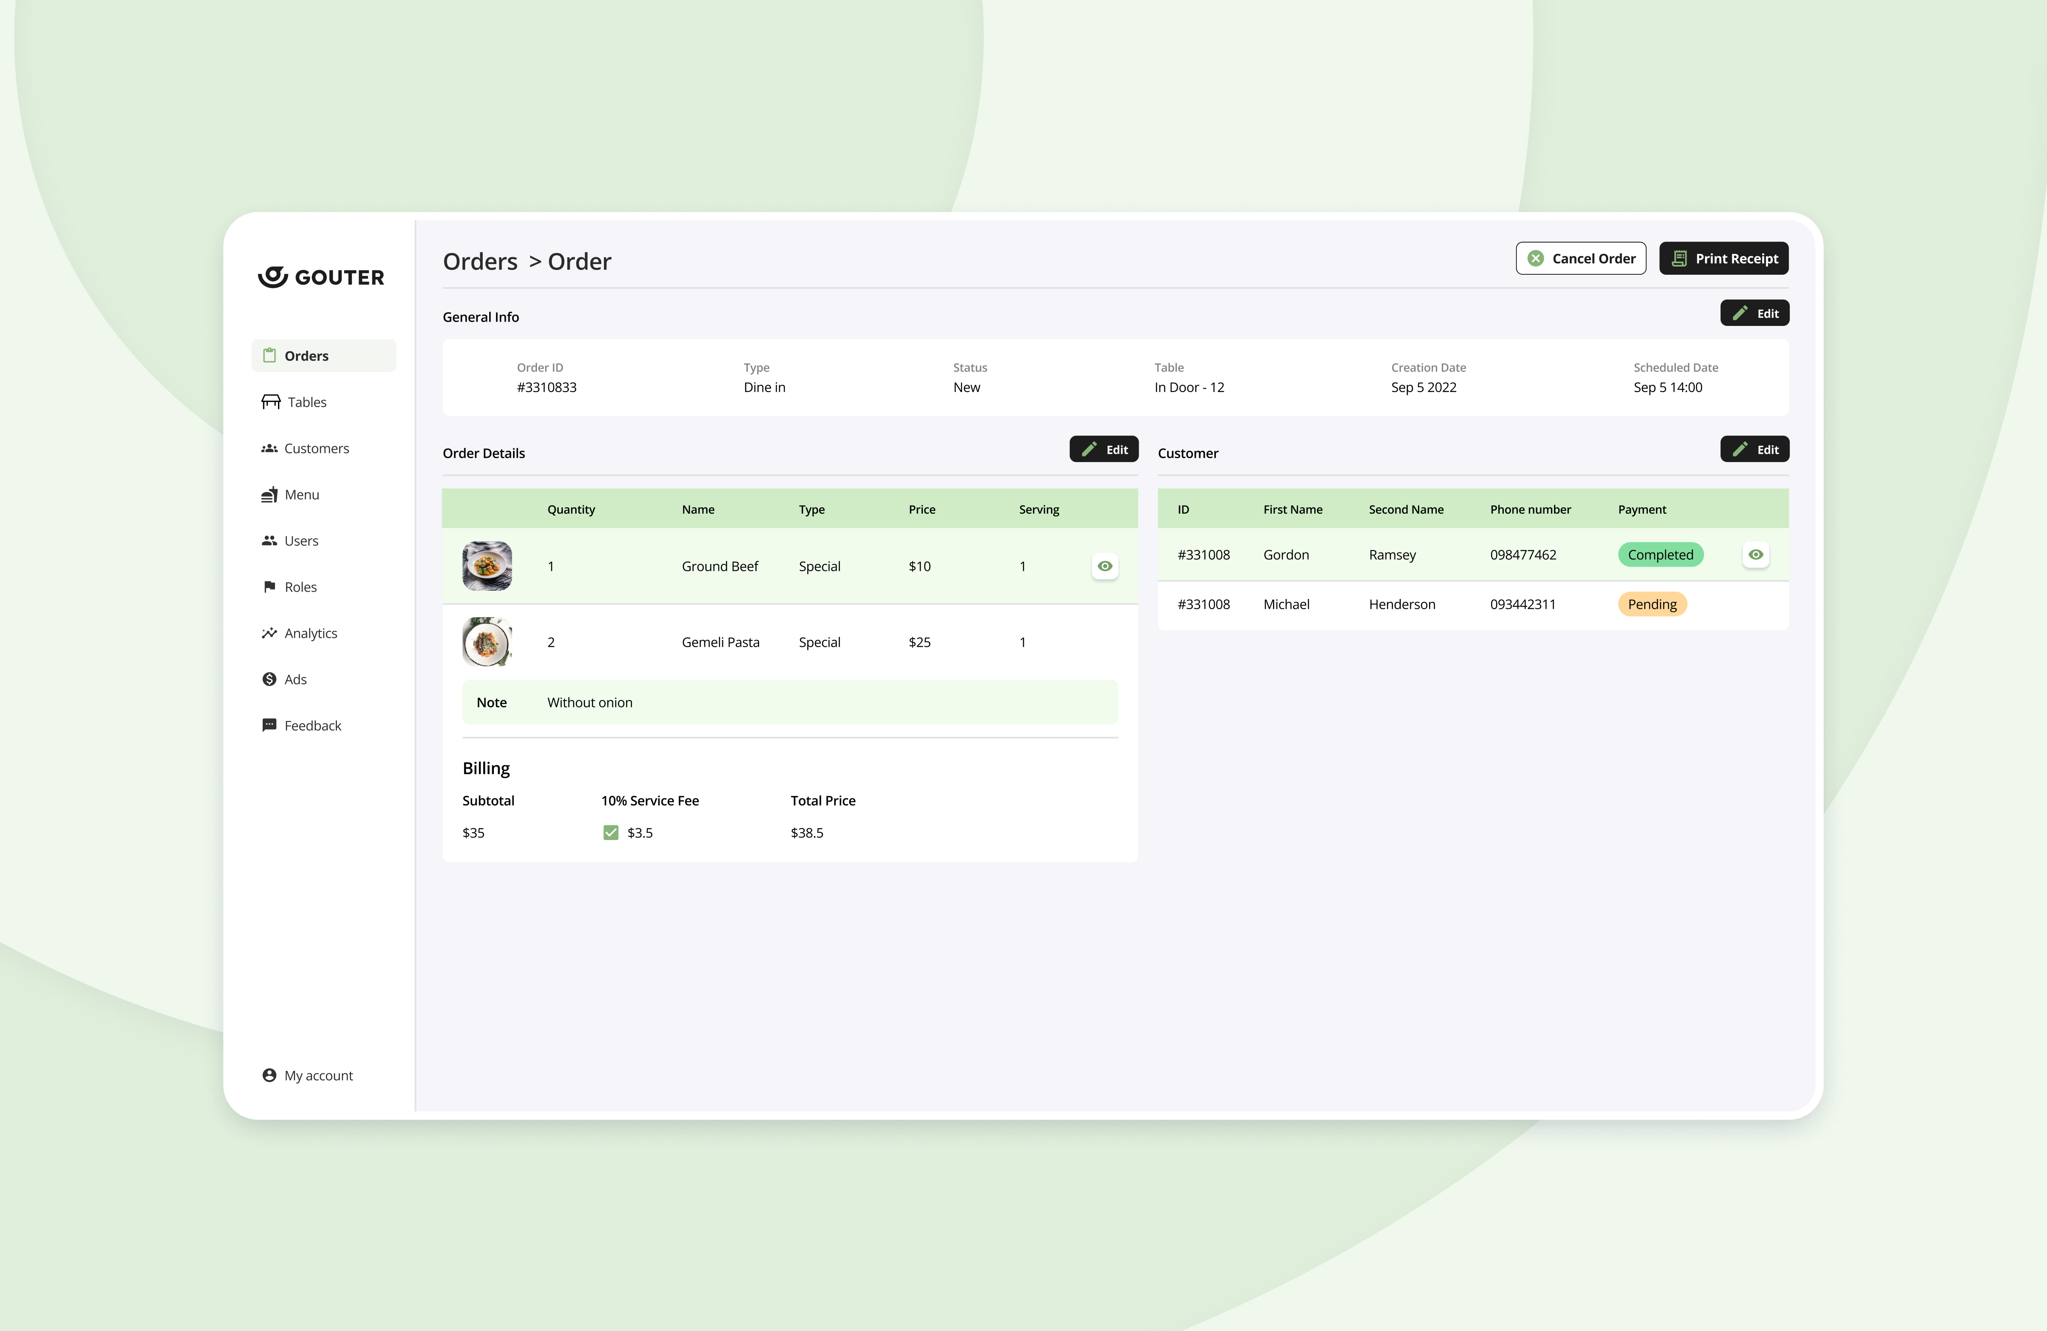The height and width of the screenshot is (1331, 2047).
Task: Open the Ads section
Action: click(269, 679)
